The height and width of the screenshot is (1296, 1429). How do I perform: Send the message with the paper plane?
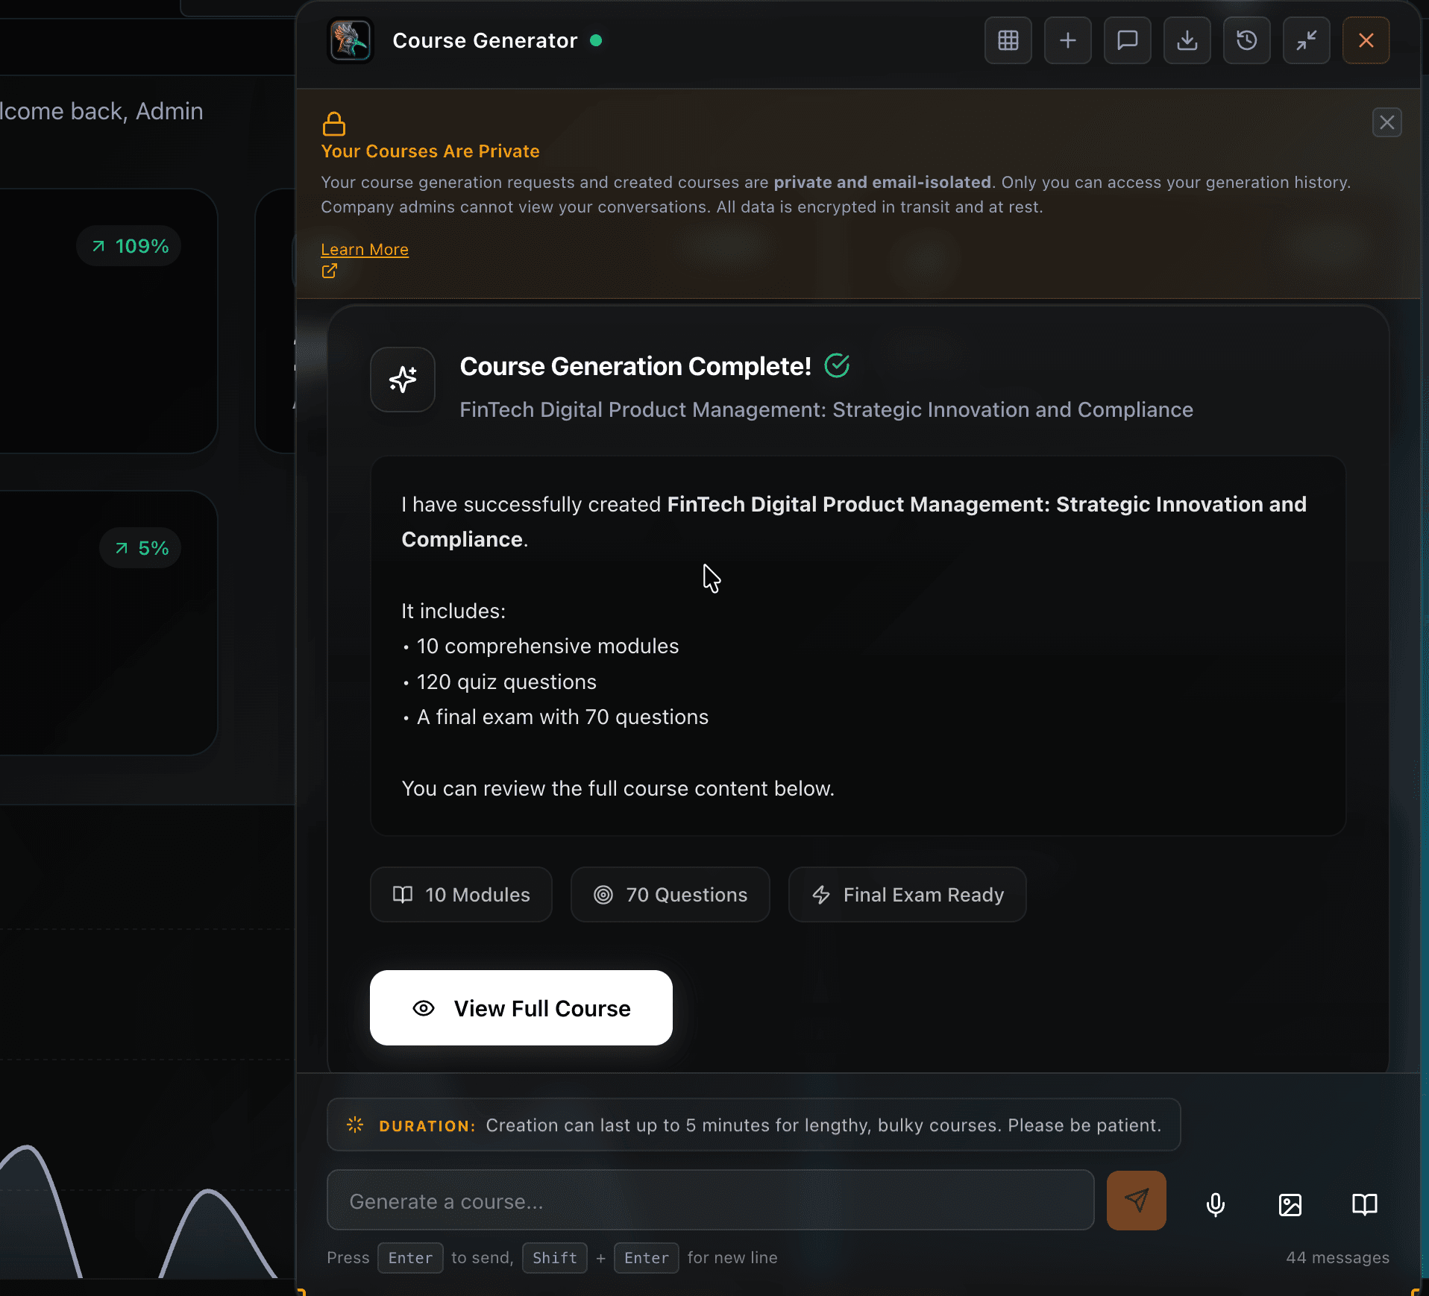pos(1136,1200)
